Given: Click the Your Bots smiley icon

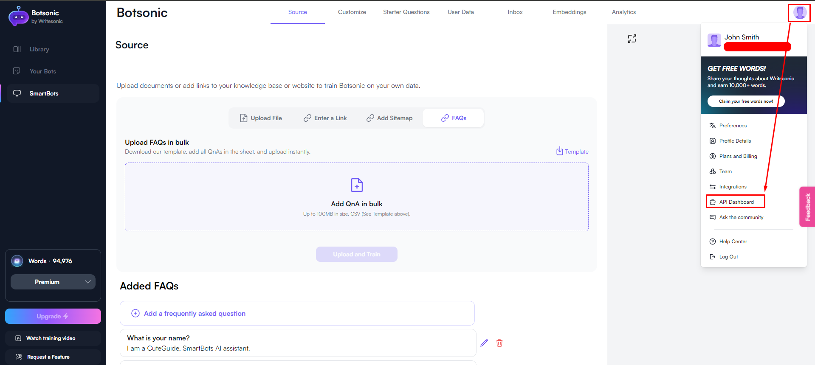Looking at the screenshot, I should click(17, 71).
